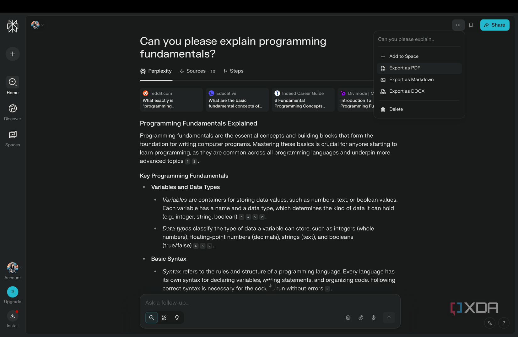Viewport: 518px width, 337px height.
Task: Choose Export as PDF
Action: [405, 68]
